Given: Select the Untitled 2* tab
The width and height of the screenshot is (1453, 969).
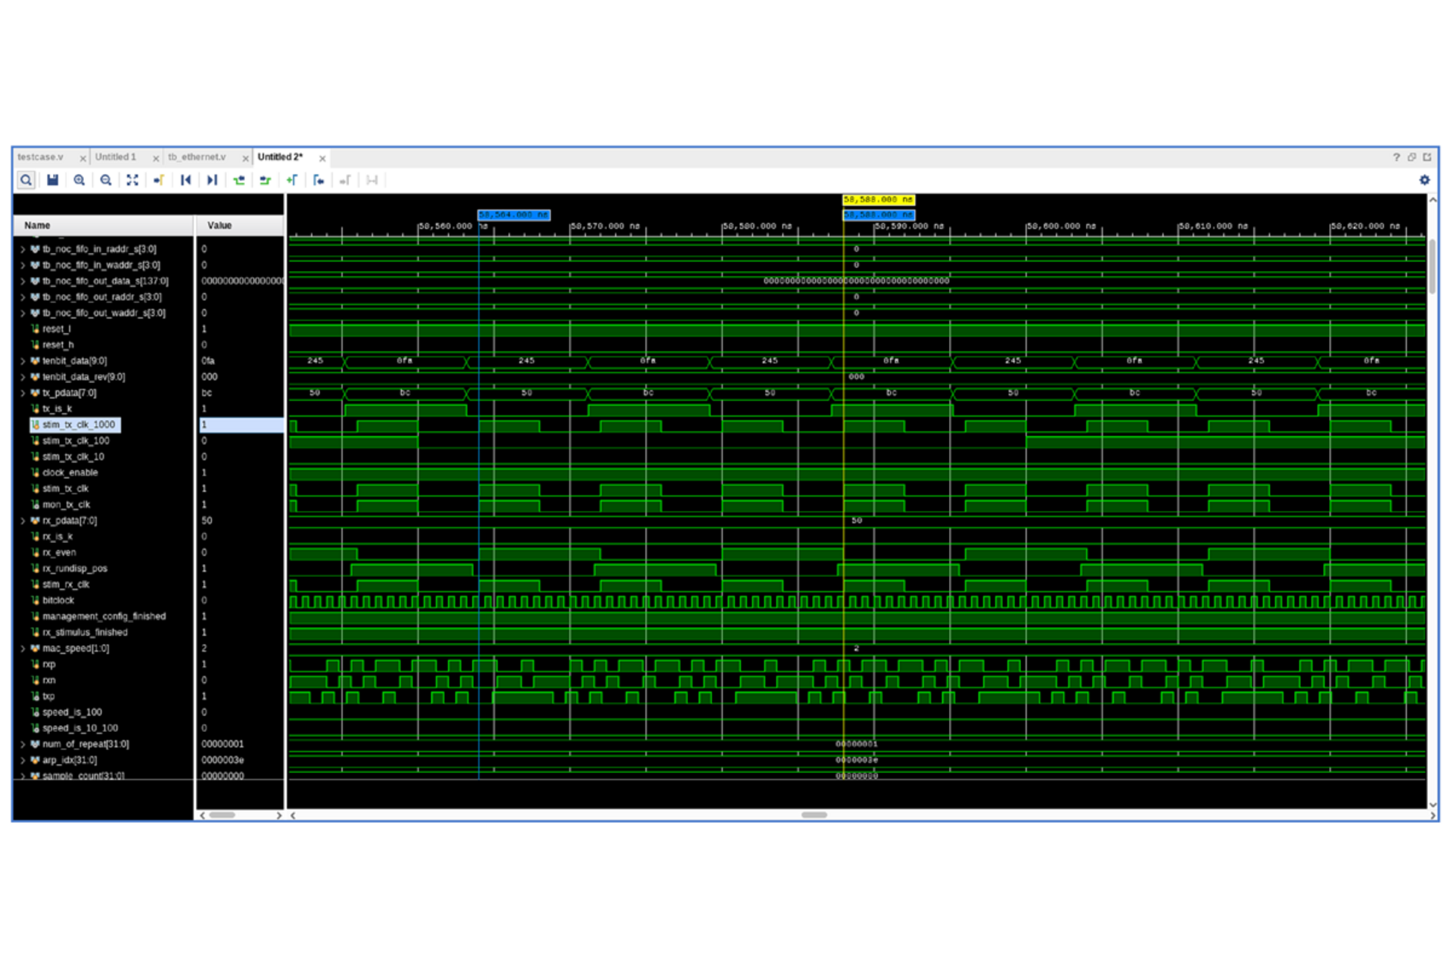Looking at the screenshot, I should [x=280, y=157].
